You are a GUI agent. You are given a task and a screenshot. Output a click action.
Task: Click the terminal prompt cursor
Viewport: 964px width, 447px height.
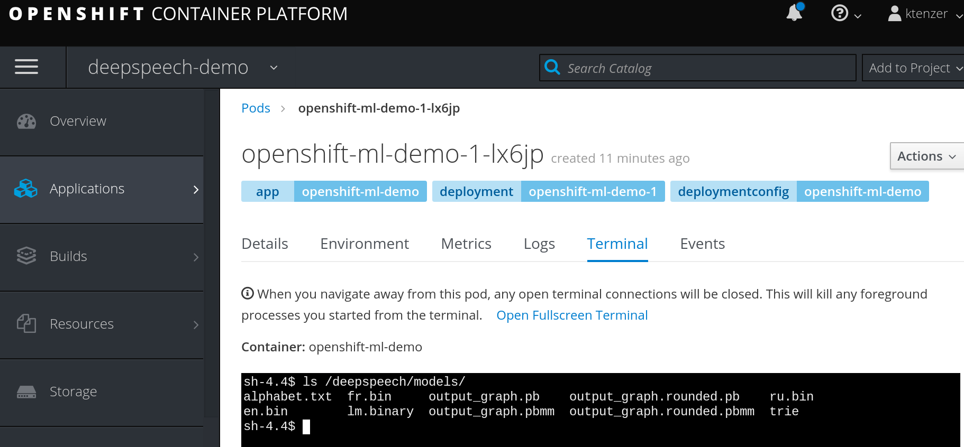[306, 427]
